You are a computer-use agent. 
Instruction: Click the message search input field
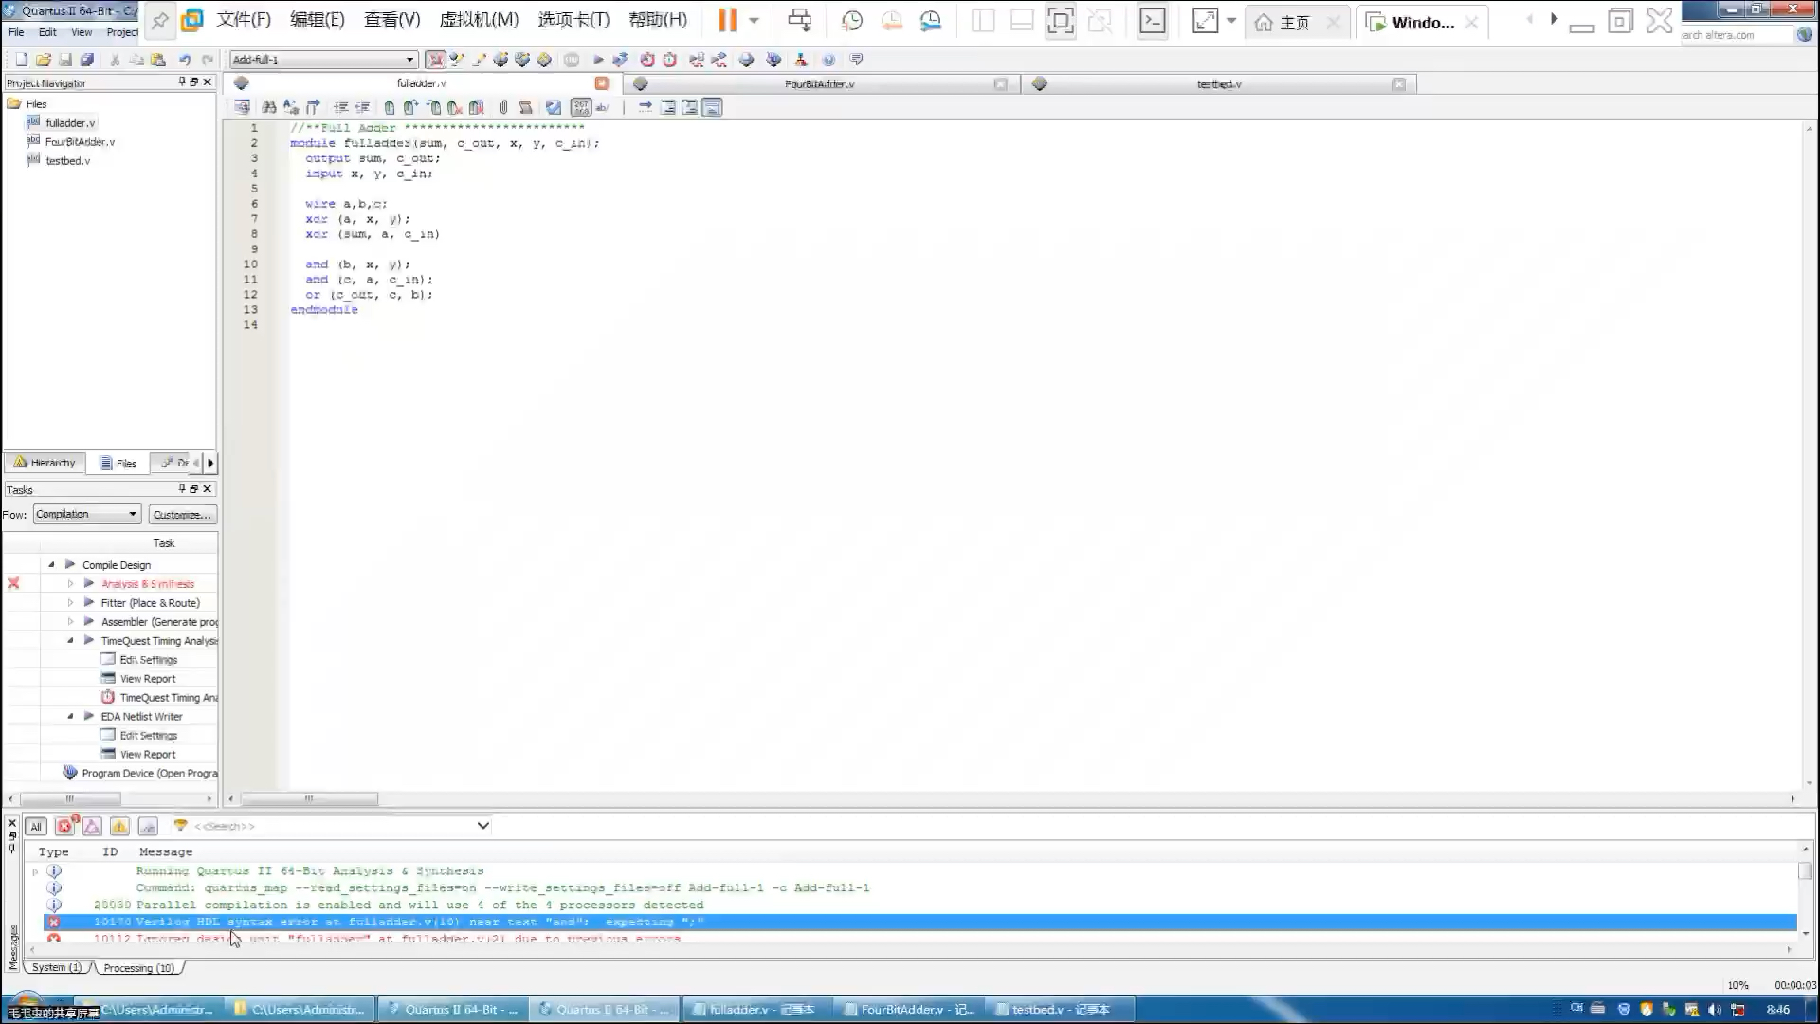click(332, 826)
